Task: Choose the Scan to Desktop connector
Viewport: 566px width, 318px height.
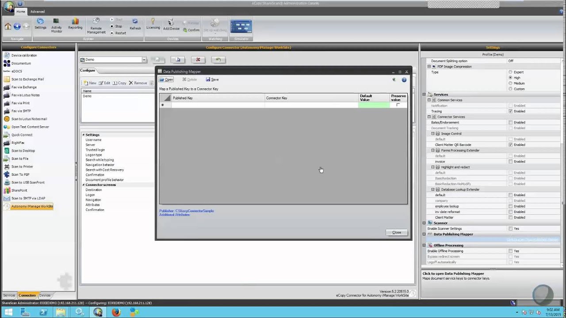Action: [x=23, y=151]
